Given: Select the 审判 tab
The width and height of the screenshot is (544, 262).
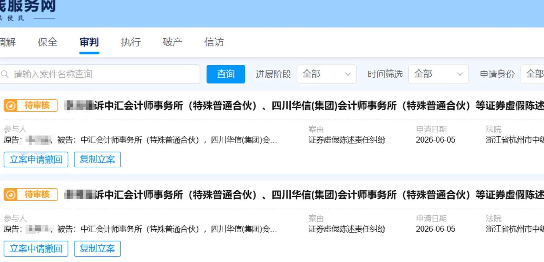Looking at the screenshot, I should tap(89, 42).
